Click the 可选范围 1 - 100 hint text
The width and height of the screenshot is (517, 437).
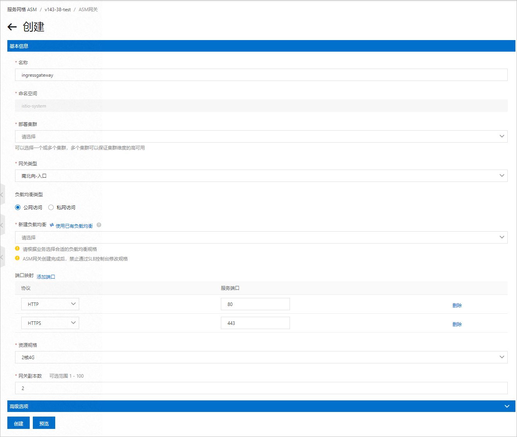[x=66, y=376]
